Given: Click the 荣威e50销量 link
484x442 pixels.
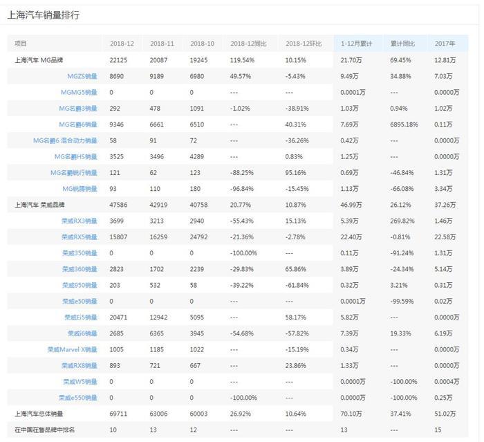Looking at the screenshot, I should (x=80, y=301).
